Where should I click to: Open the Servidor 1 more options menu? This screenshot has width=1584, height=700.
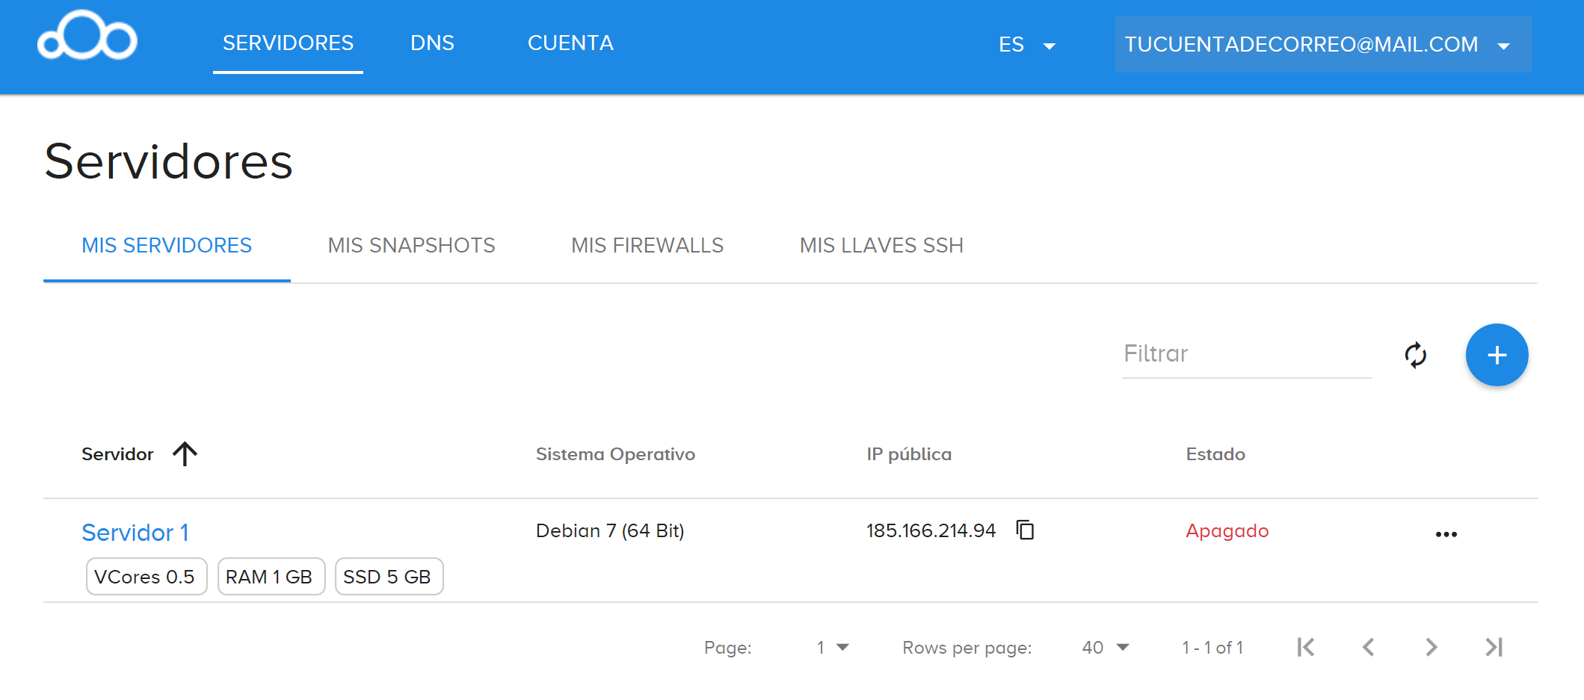(1446, 534)
